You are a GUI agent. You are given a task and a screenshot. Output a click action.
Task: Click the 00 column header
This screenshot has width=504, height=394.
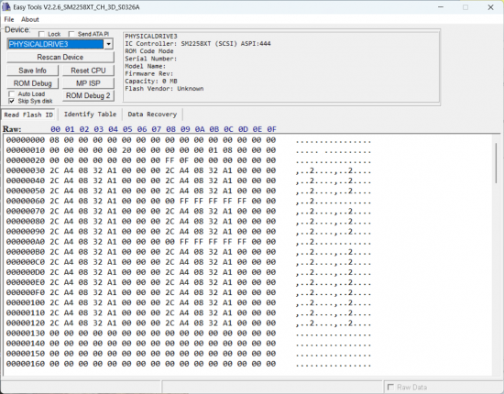(x=55, y=129)
